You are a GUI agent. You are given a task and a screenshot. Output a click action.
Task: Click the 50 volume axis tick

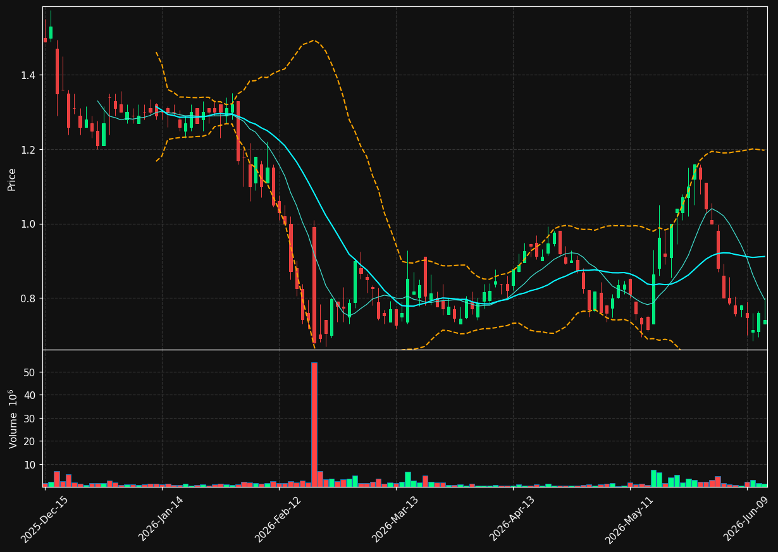pyautogui.click(x=30, y=372)
